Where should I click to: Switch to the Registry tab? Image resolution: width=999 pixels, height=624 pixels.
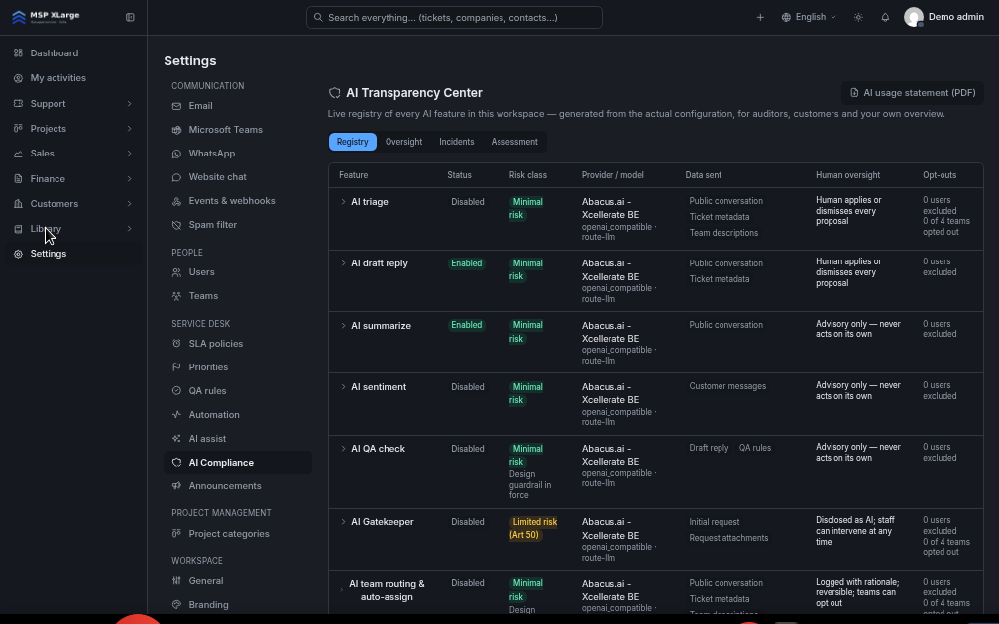click(353, 142)
